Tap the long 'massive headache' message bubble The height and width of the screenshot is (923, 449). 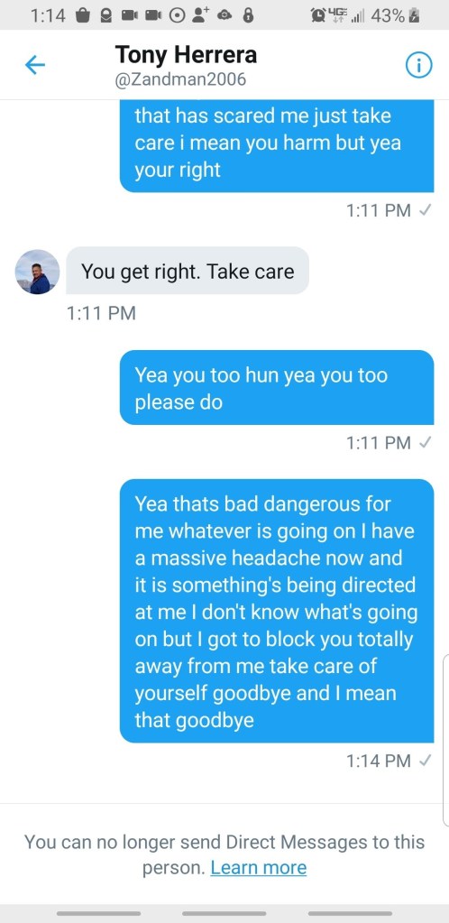(x=277, y=611)
